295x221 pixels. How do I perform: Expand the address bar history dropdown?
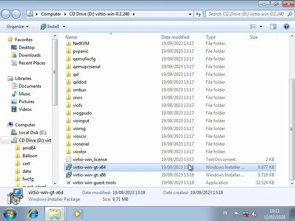[190, 14]
